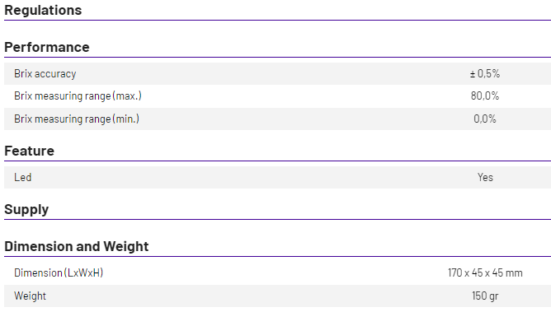Image resolution: width=551 pixels, height=326 pixels.
Task: Expand the Supply section heading
Action: click(x=26, y=210)
